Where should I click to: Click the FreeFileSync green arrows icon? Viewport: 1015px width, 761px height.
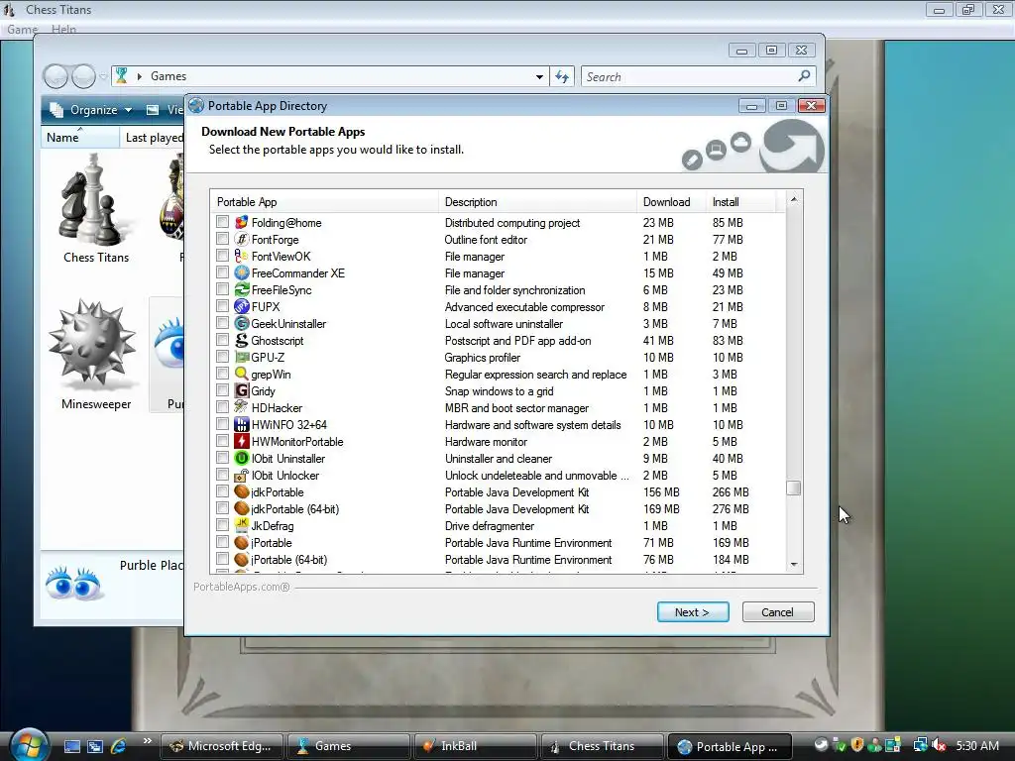pyautogui.click(x=242, y=290)
